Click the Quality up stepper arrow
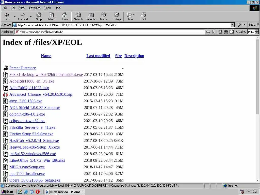 [x=257, y=30]
